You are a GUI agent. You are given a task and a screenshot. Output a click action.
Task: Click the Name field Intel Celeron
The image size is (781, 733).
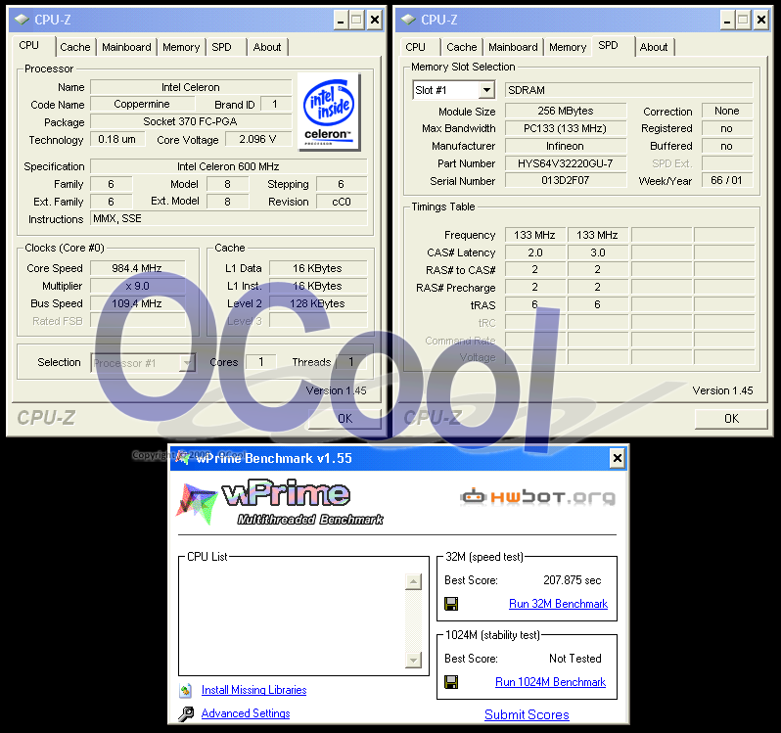[191, 87]
